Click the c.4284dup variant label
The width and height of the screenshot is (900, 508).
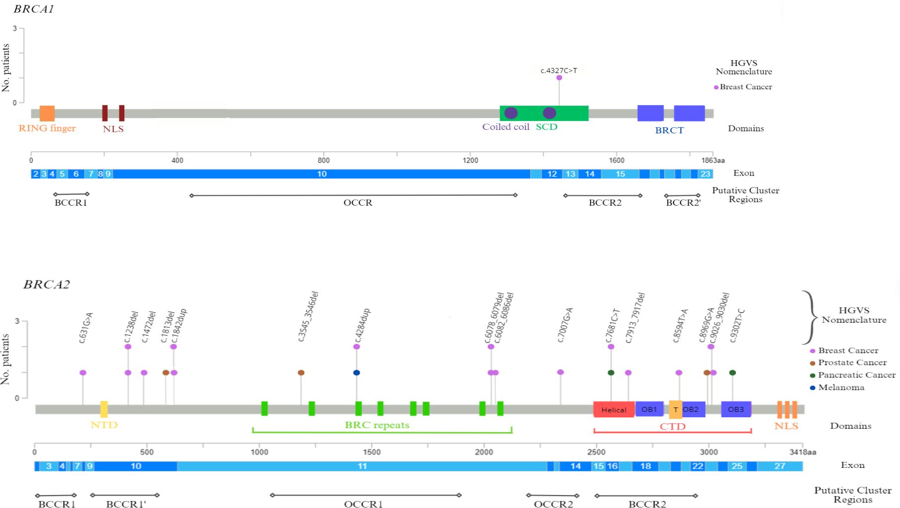tap(362, 325)
